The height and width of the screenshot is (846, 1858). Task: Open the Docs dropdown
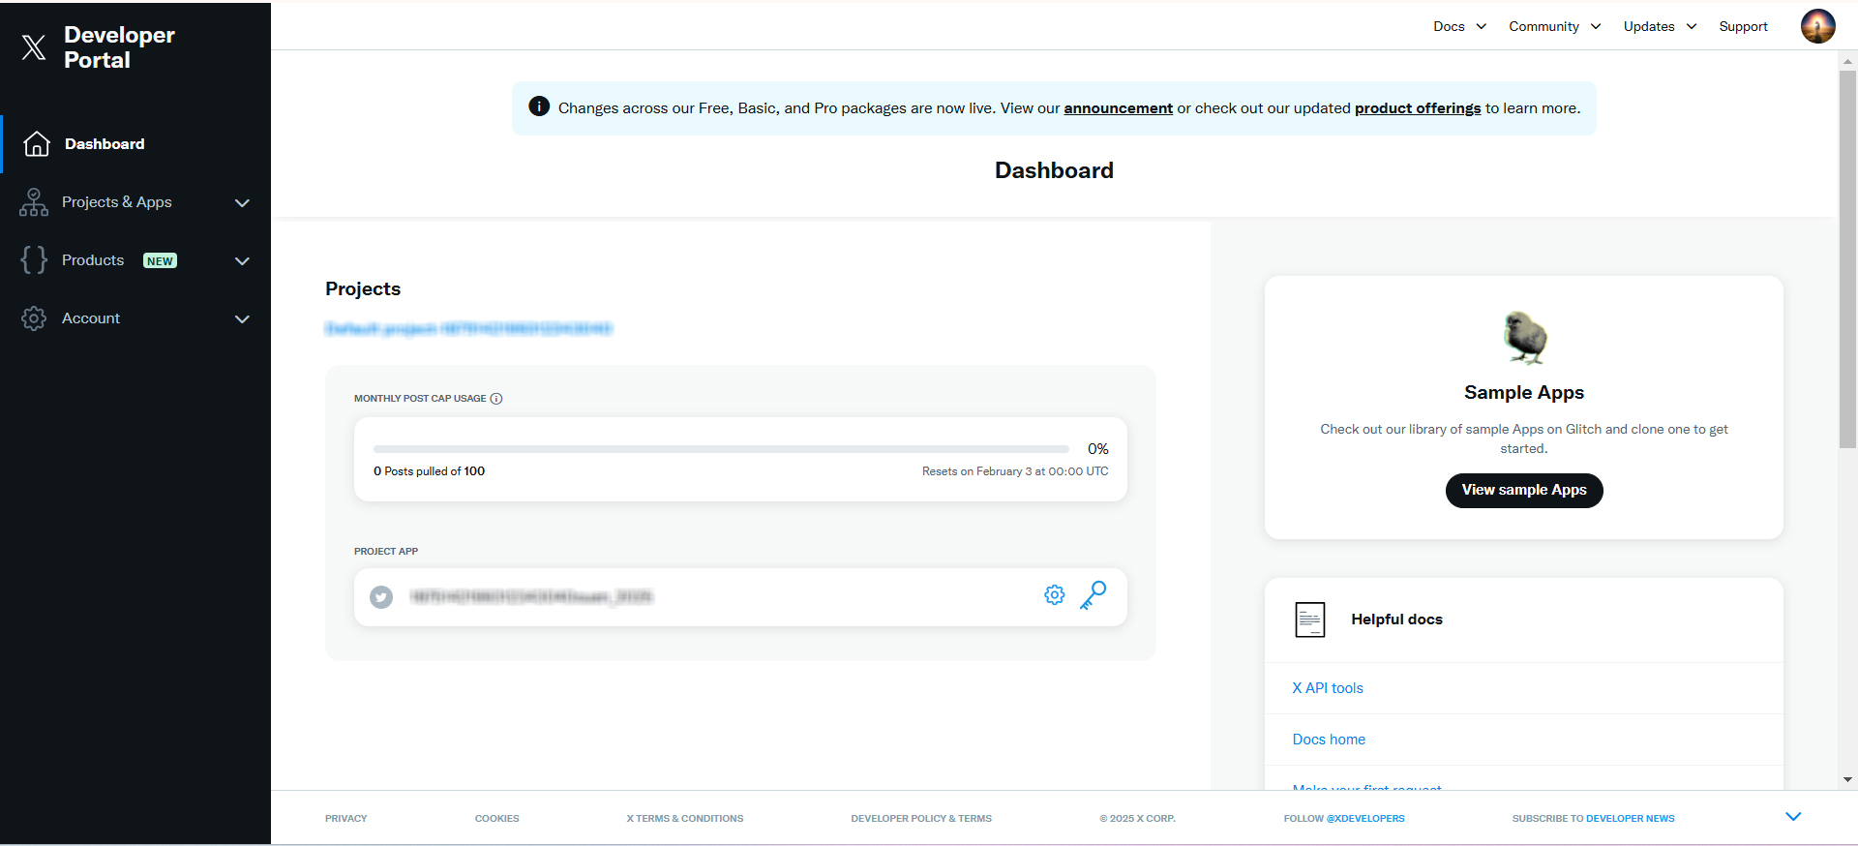1459,26
